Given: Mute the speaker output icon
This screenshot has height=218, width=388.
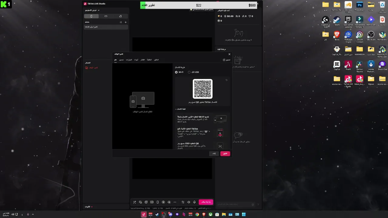Looking at the screenshot, I should (x=189, y=202).
